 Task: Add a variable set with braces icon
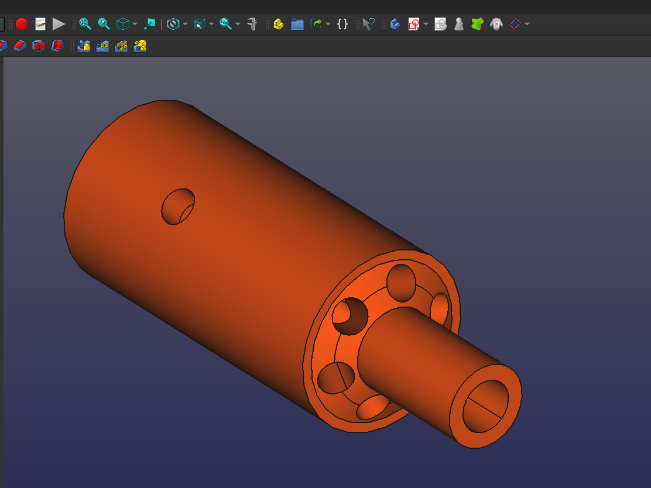click(x=342, y=24)
